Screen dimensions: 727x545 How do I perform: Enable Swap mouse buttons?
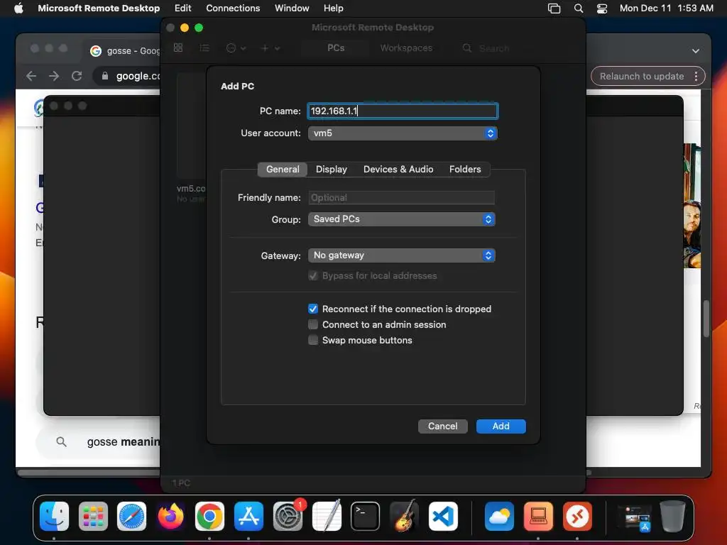tap(313, 340)
